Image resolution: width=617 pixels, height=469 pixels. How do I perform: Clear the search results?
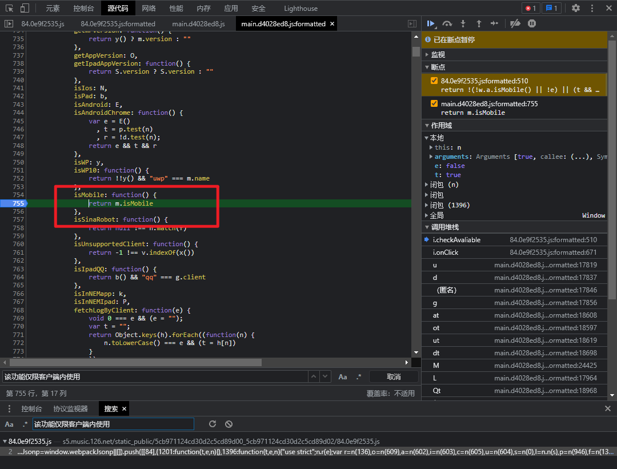(229, 424)
